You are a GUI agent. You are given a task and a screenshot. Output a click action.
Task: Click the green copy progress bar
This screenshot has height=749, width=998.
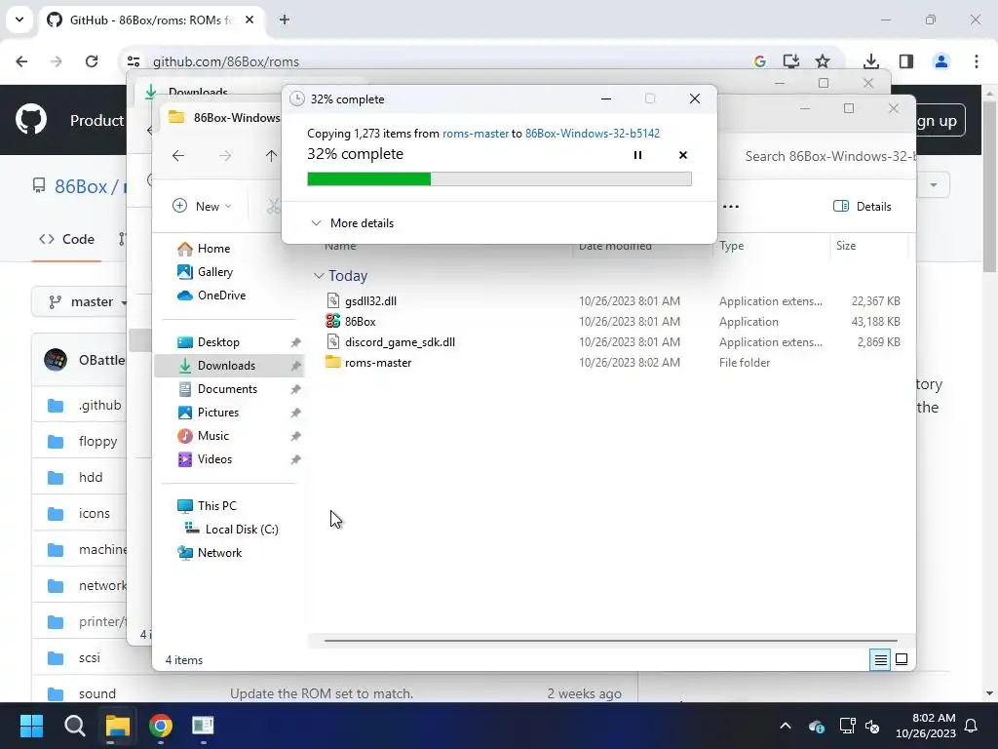[x=499, y=179]
